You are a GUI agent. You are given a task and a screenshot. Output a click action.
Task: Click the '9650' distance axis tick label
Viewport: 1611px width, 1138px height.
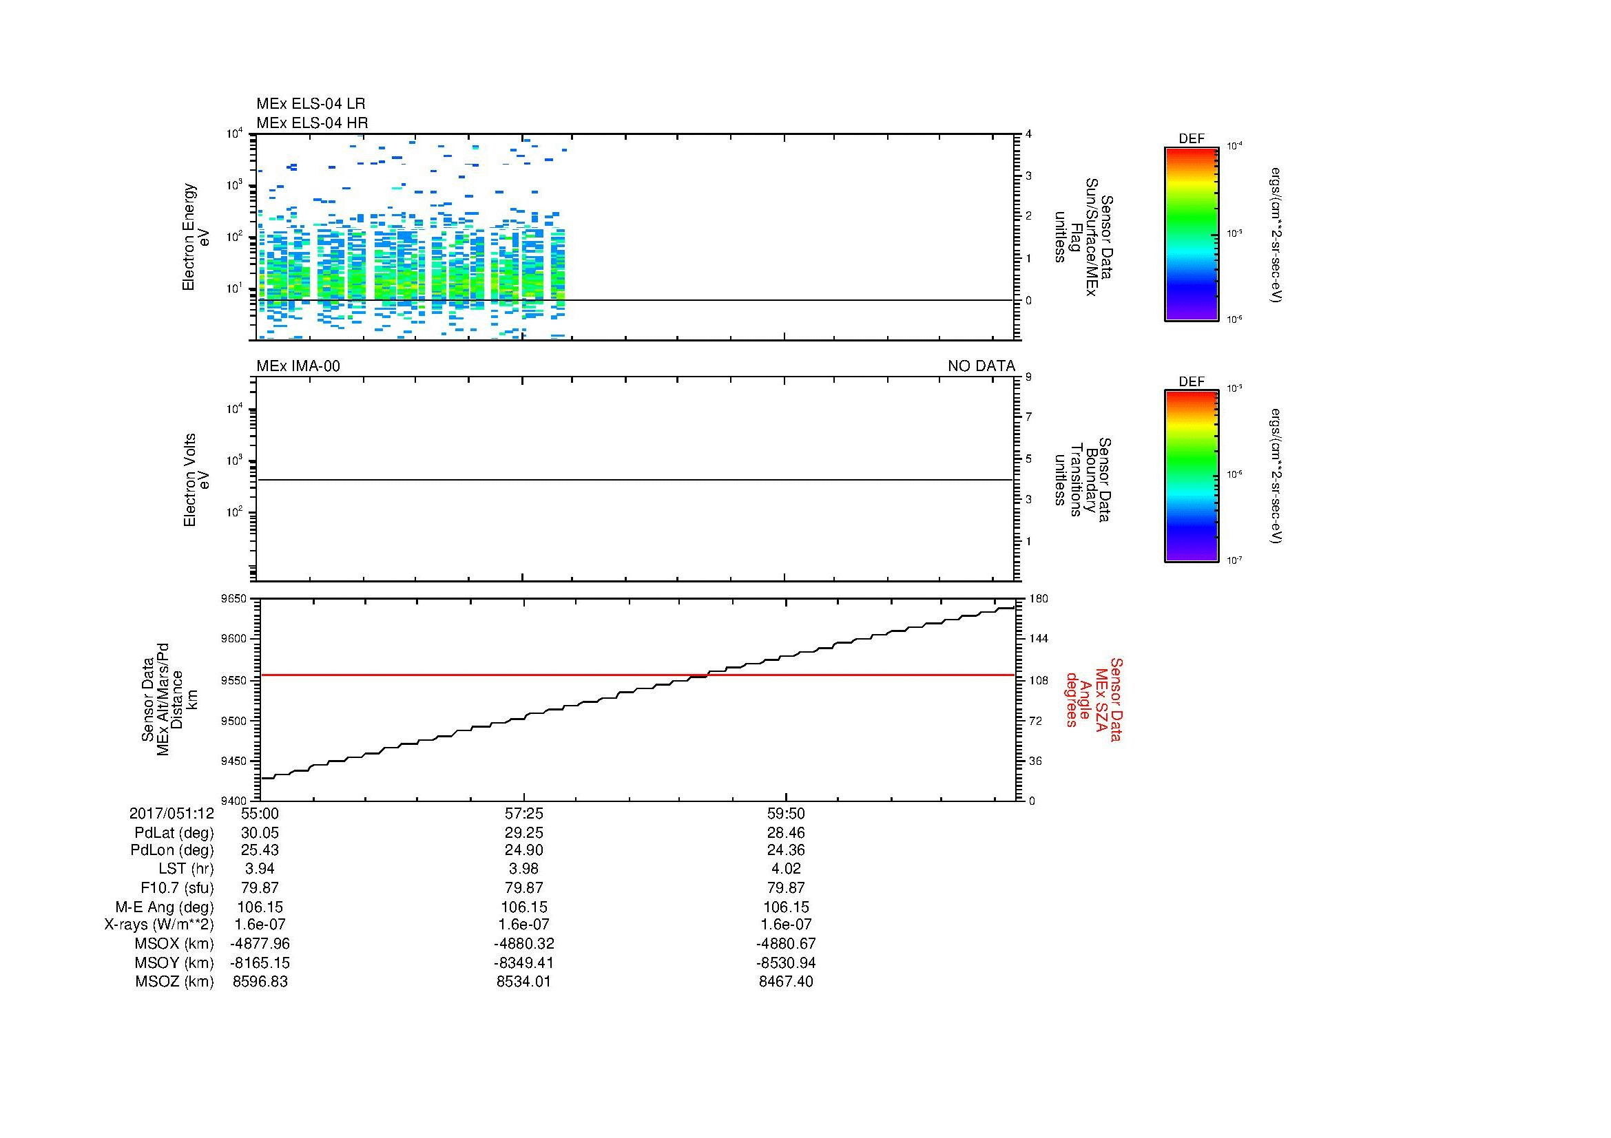233,598
